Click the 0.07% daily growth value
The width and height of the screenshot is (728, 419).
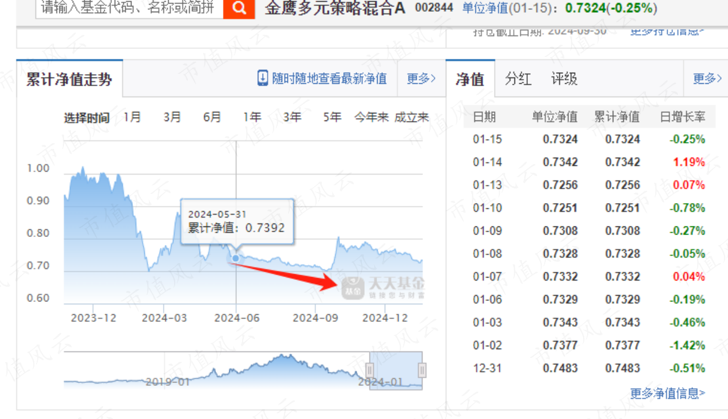pos(689,185)
